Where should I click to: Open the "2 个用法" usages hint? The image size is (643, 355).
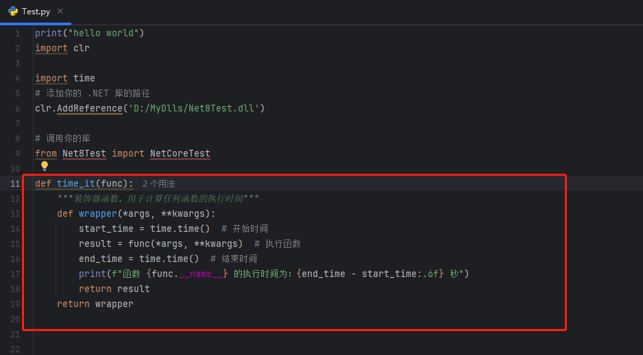tap(158, 184)
